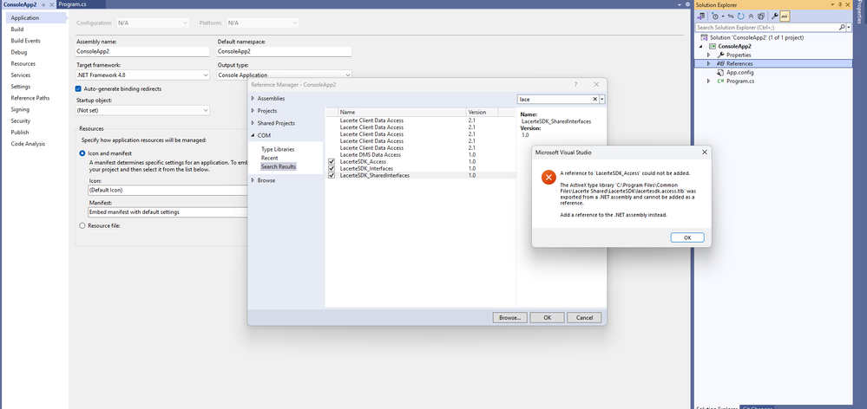Clear the 'lace' search in Reference Manager

[595, 100]
